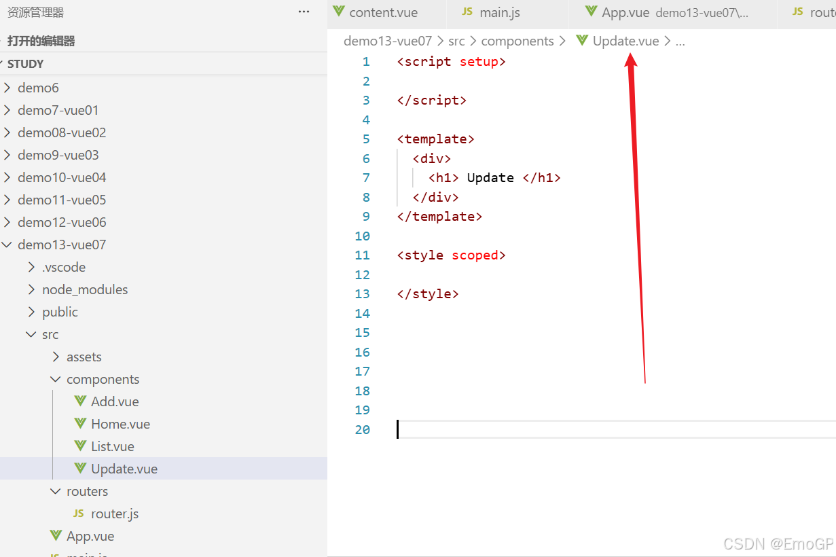Click the JS icon on main.js tab
Image resolution: width=836 pixels, height=557 pixels.
[x=467, y=12]
